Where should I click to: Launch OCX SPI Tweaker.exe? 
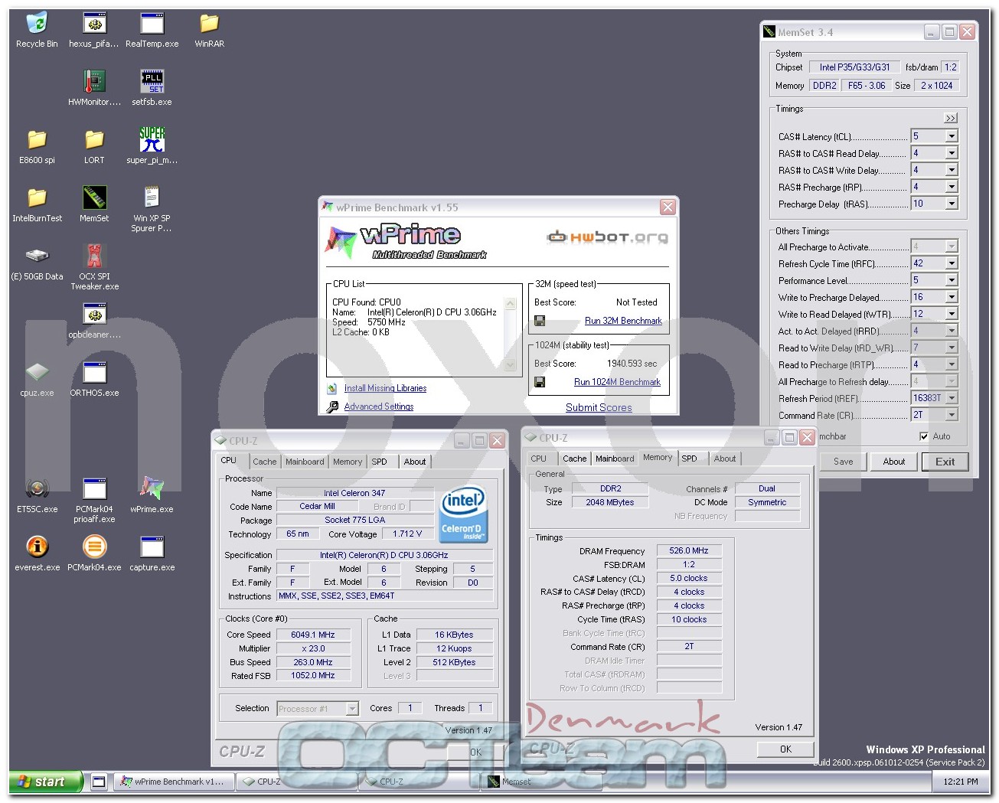point(94,267)
